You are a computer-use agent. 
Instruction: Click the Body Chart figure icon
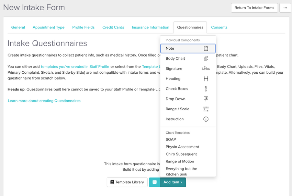pyautogui.click(x=206, y=59)
